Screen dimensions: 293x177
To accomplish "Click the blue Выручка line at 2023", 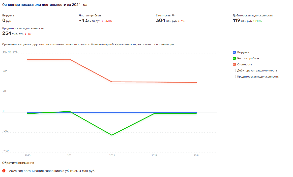I will click(x=154, y=112).
